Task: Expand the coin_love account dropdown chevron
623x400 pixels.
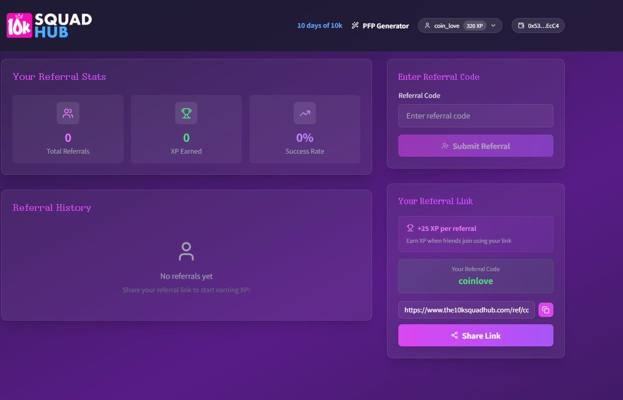Action: pos(493,25)
